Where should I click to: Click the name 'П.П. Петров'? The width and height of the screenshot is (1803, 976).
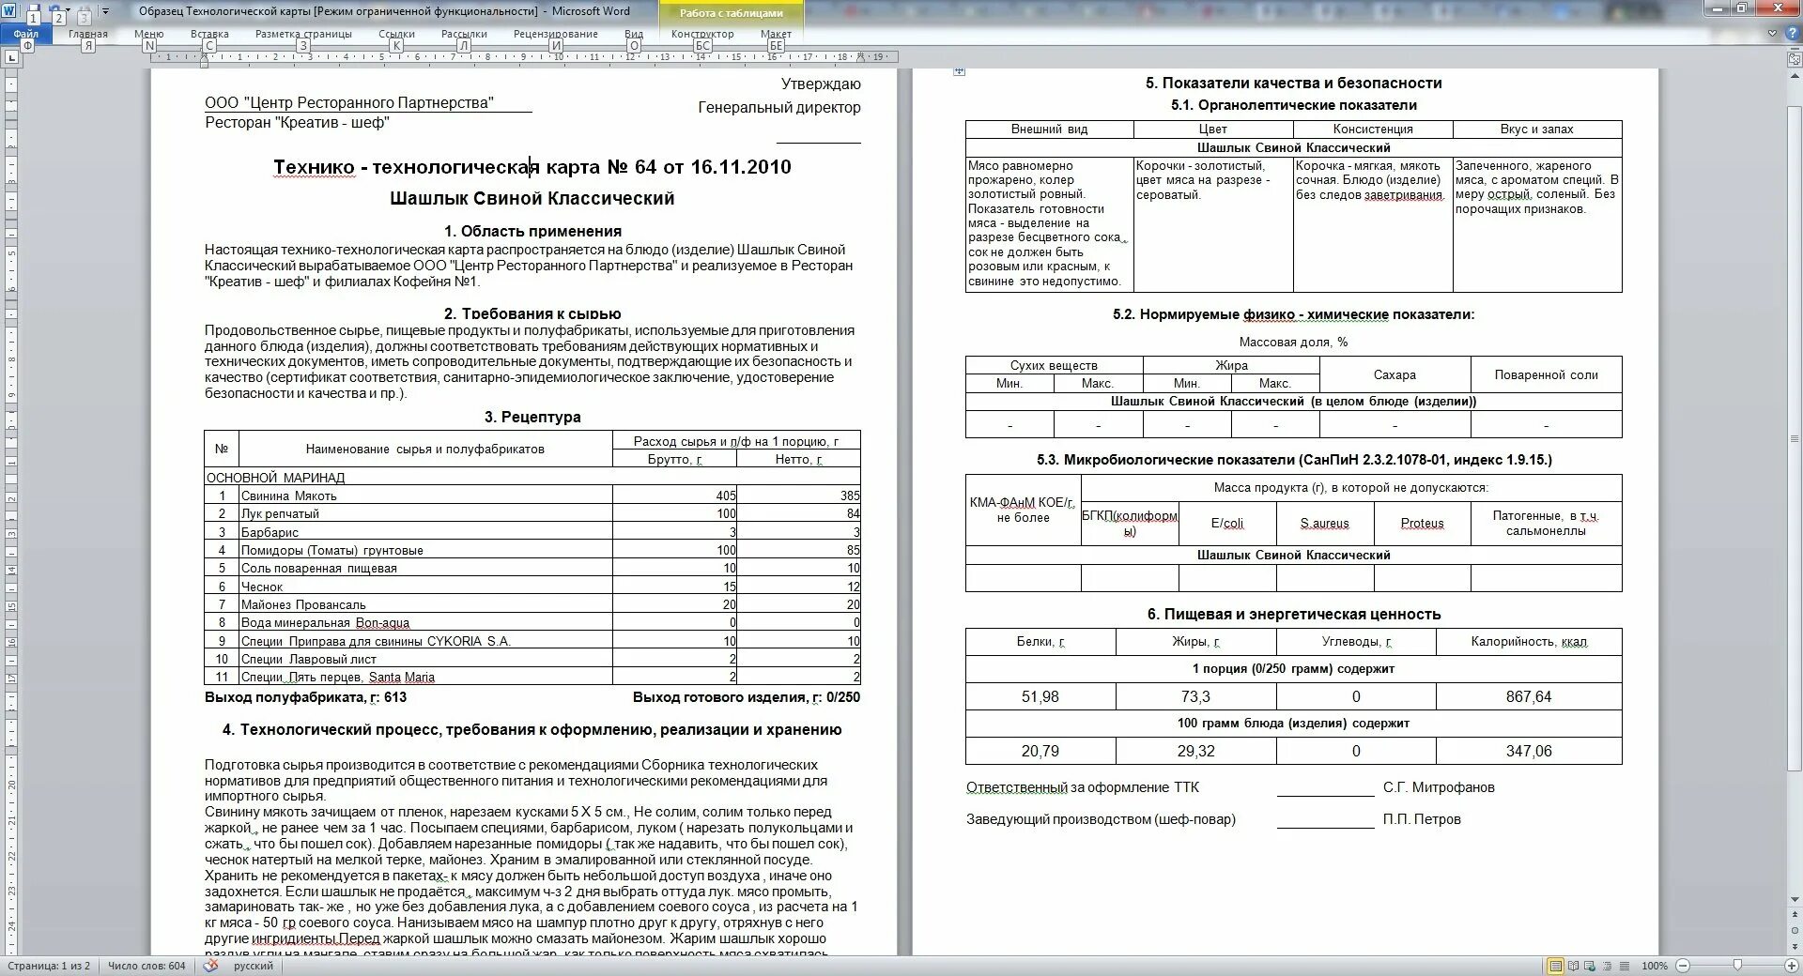coord(1422,819)
